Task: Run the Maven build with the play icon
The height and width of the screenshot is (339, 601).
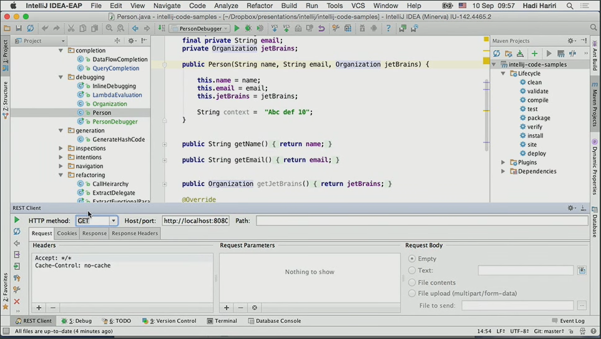Action: [x=549, y=53]
